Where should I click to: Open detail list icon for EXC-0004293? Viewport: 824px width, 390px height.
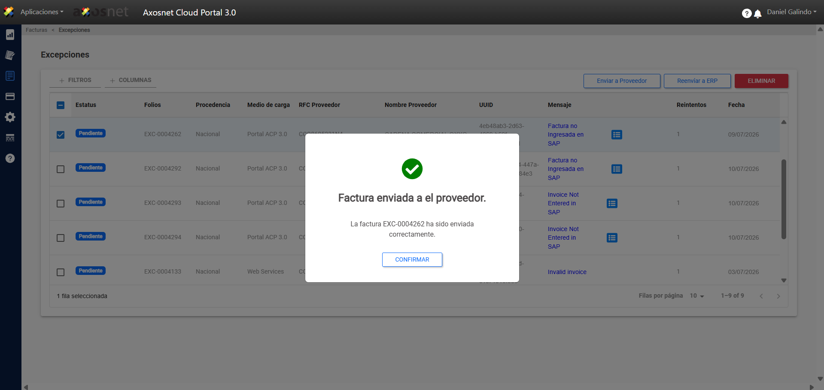point(612,204)
